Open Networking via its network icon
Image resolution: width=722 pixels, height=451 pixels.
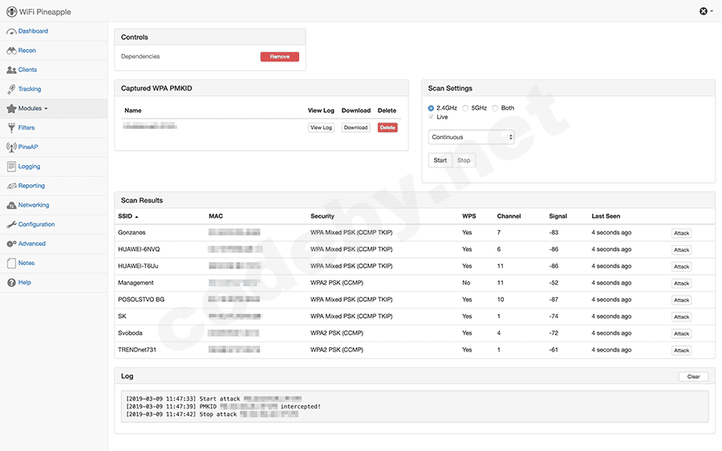point(11,205)
